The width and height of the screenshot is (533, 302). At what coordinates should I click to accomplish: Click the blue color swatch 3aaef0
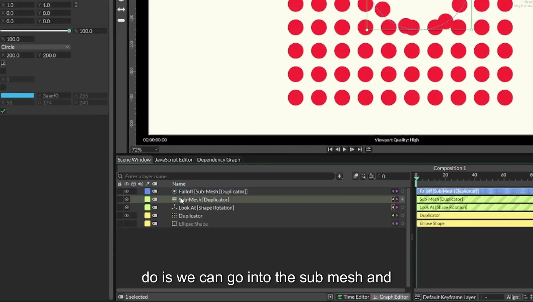(x=17, y=95)
